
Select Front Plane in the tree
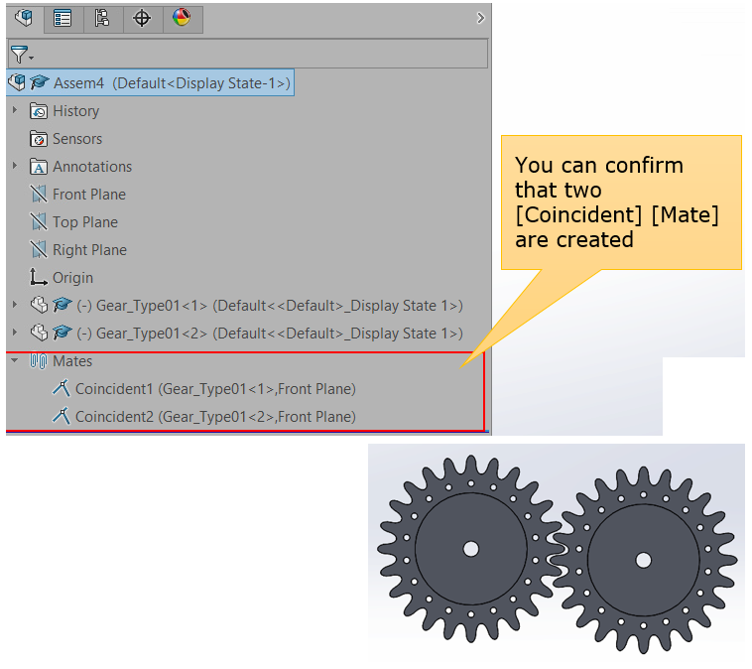click(x=89, y=195)
